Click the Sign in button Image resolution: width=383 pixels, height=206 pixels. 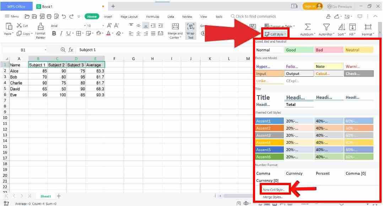pos(312,6)
